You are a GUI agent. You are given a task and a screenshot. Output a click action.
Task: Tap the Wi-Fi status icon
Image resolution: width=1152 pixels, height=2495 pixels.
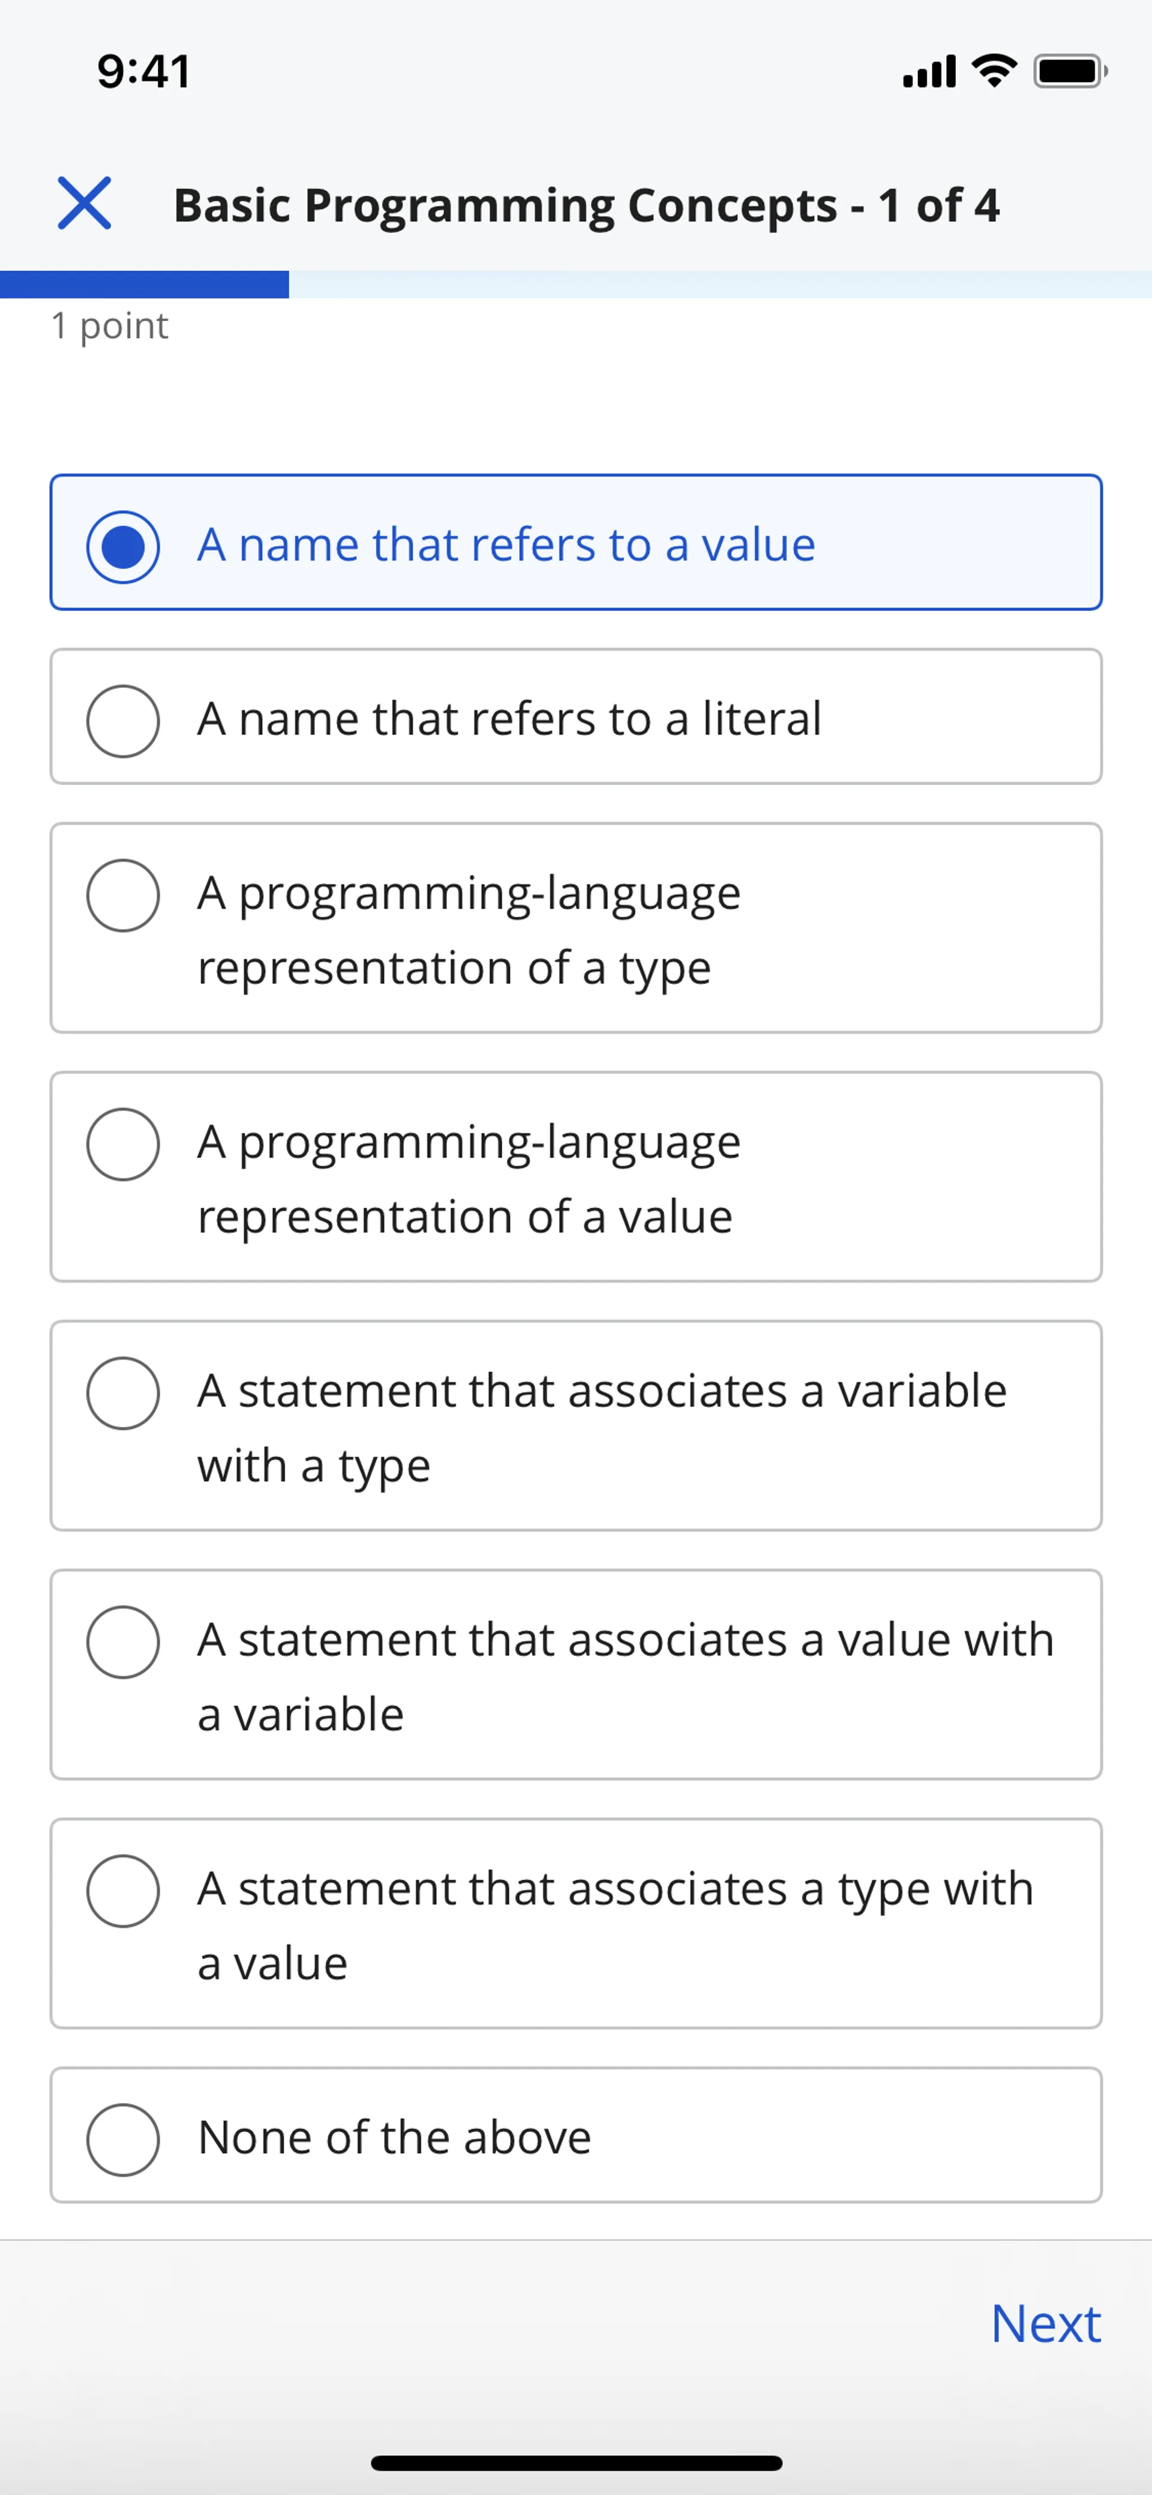[x=993, y=71]
